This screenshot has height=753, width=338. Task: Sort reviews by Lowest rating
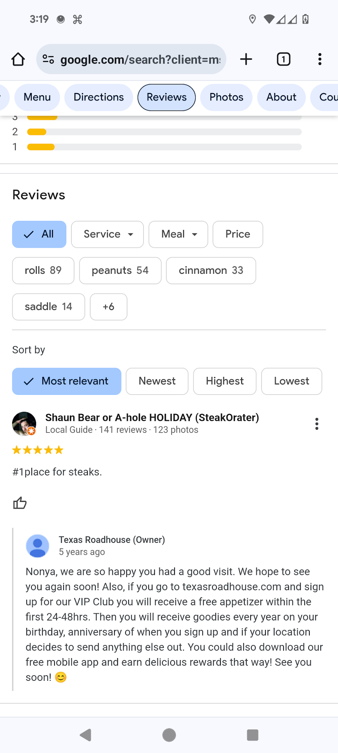tap(291, 381)
